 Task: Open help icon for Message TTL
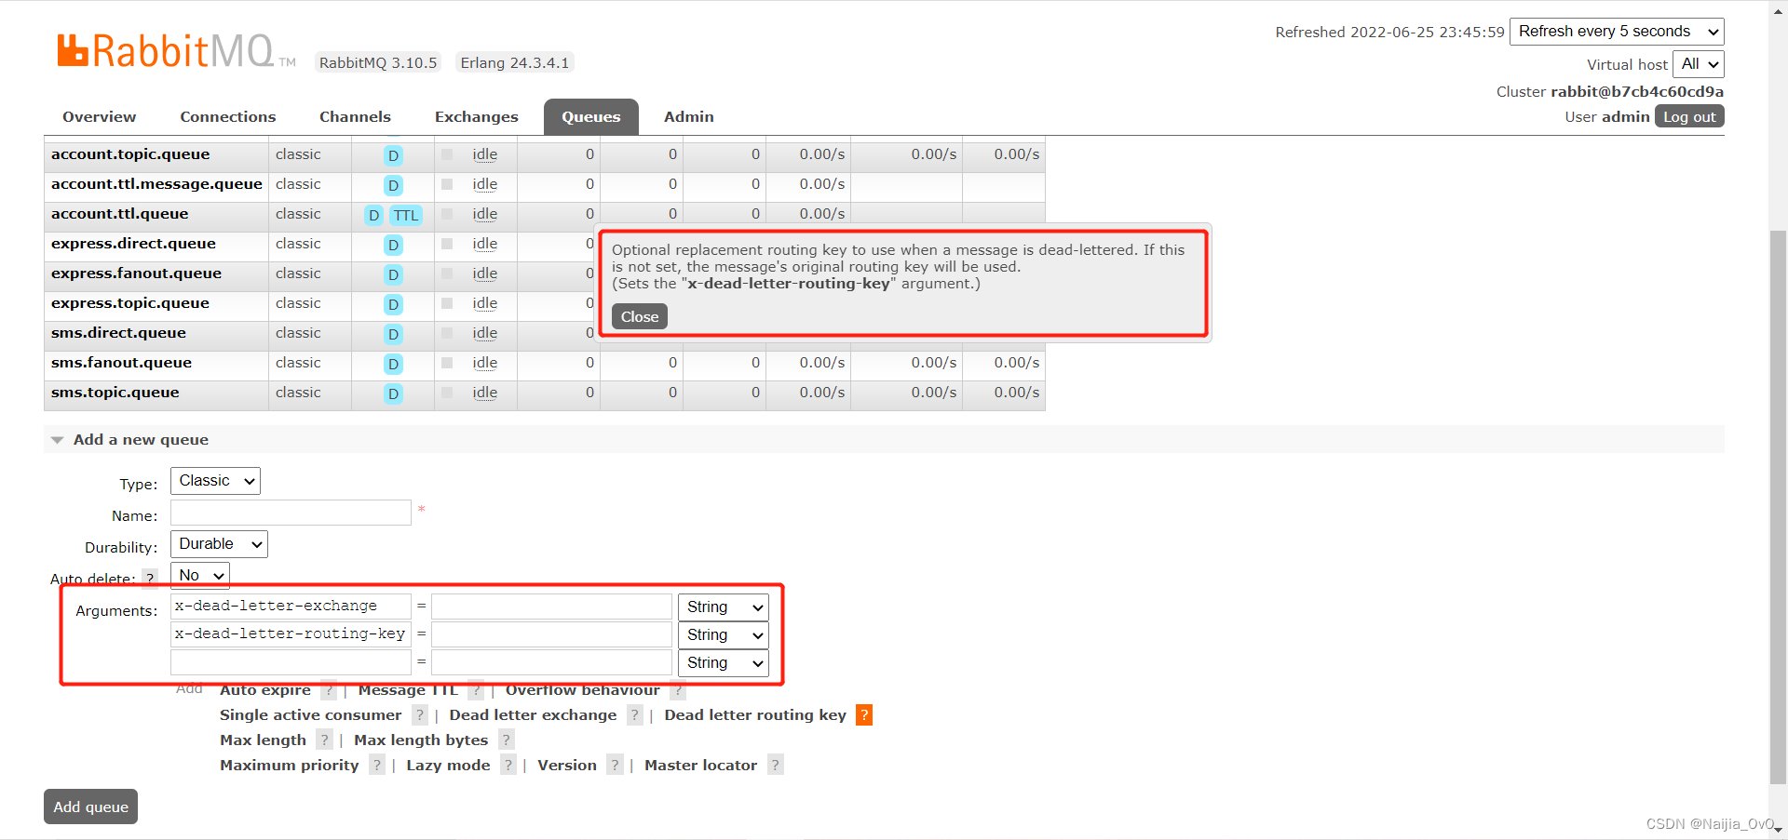476,690
